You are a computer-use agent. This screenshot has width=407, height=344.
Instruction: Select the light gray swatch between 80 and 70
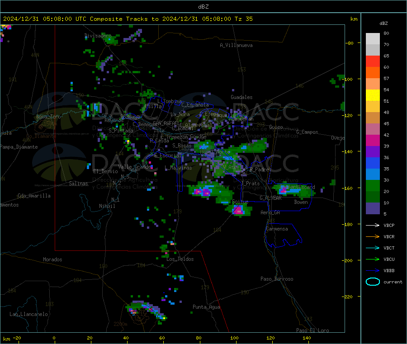pyautogui.click(x=373, y=39)
